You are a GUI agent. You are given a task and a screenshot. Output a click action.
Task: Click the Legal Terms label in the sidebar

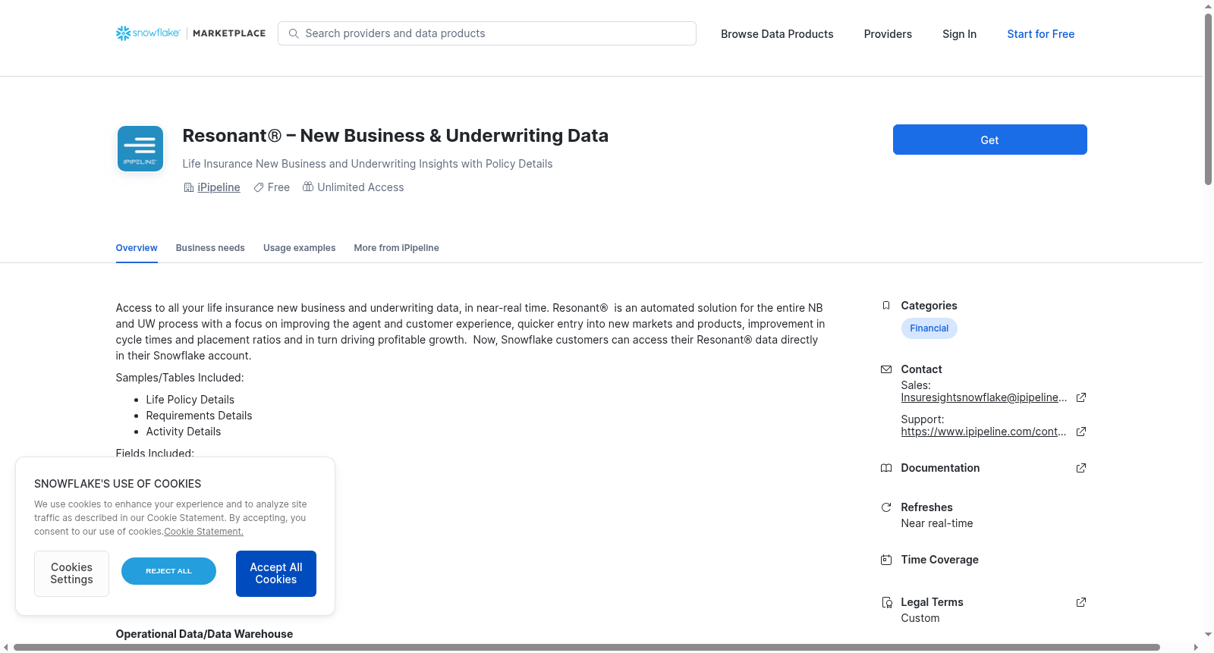[932, 602]
